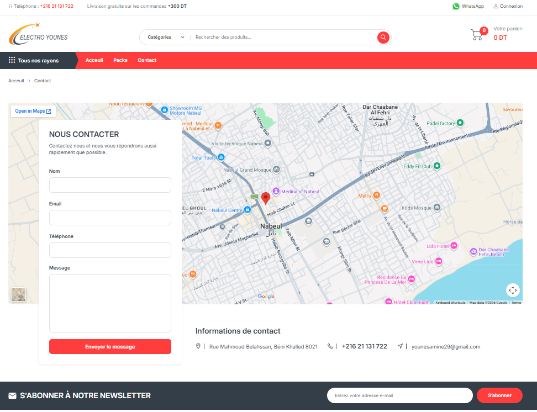The width and height of the screenshot is (537, 412).
Task: Go to the Acceuil nav tab
Action: point(94,60)
